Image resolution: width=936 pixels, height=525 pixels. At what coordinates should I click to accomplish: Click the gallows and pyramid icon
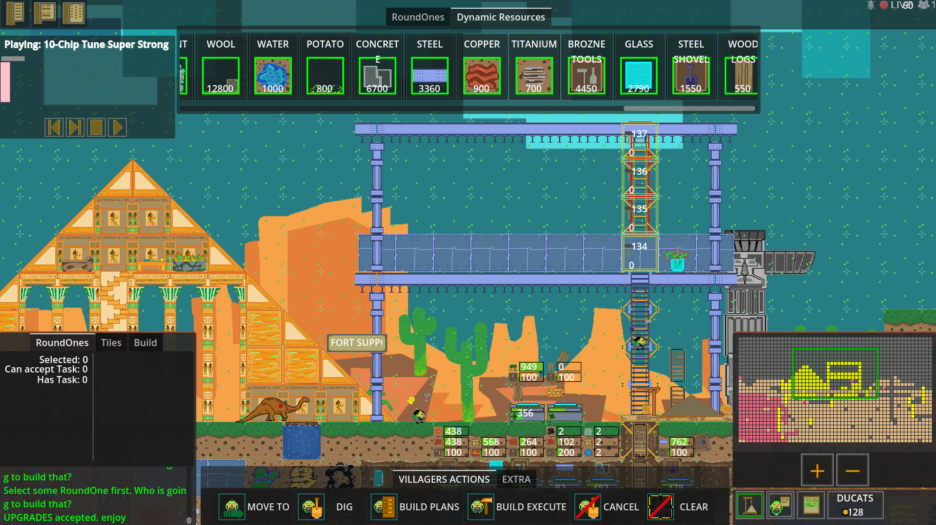click(x=750, y=505)
